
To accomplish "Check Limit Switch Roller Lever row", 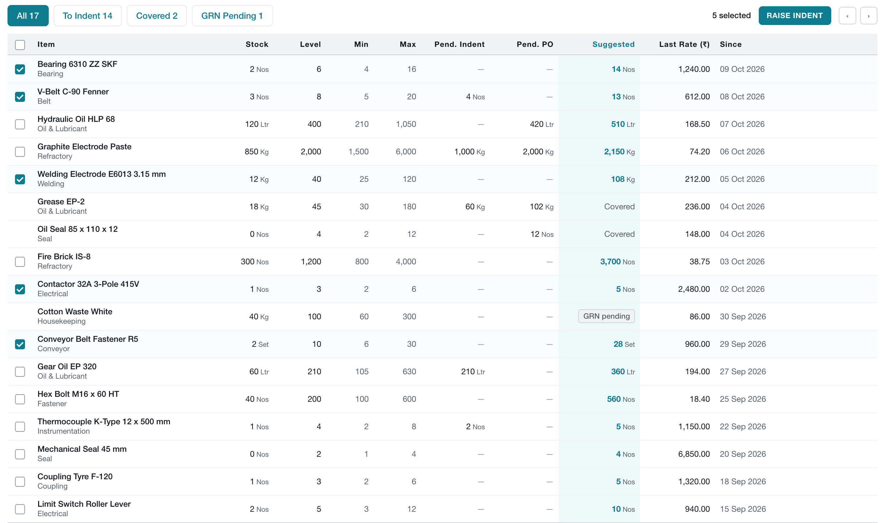I will pyautogui.click(x=20, y=509).
